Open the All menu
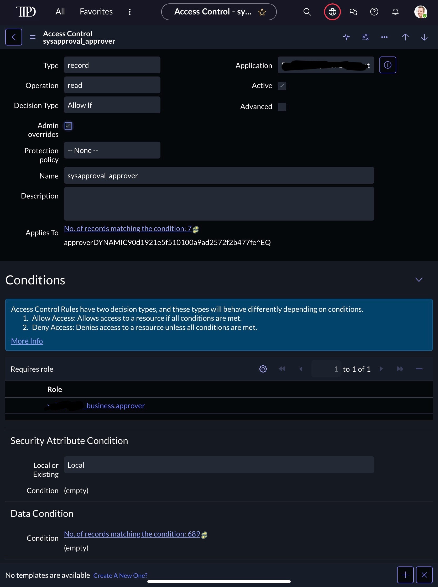 tap(60, 12)
